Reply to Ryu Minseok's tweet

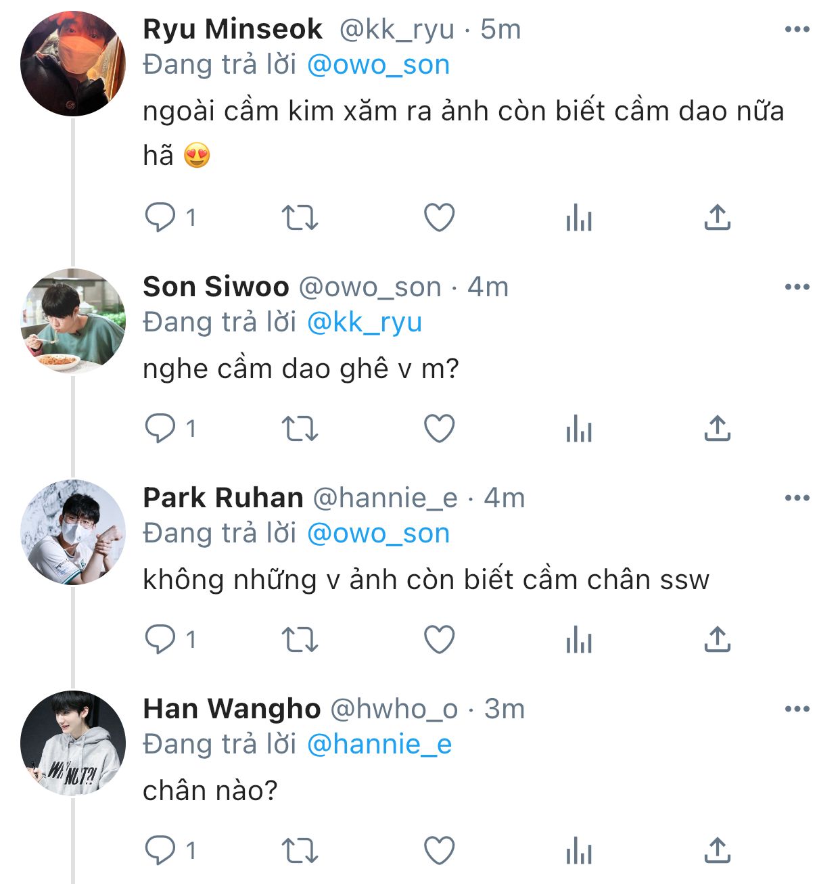(x=160, y=218)
